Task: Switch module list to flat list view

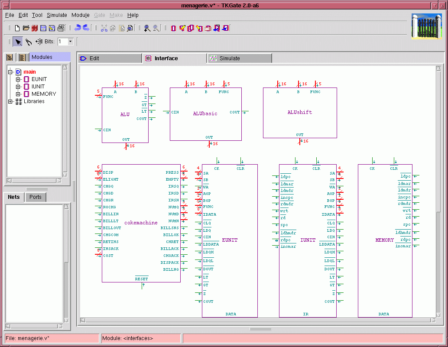Action: [22, 58]
